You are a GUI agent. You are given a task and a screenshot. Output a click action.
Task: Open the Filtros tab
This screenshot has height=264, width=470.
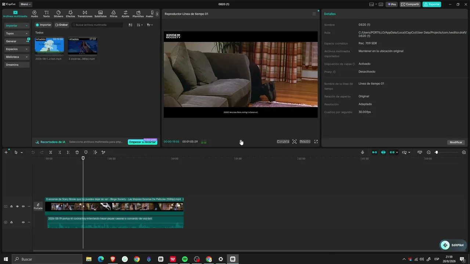pos(113,14)
